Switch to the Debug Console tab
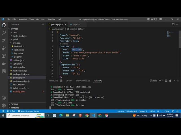This screenshot has width=181, height=135. [x=83, y=81]
